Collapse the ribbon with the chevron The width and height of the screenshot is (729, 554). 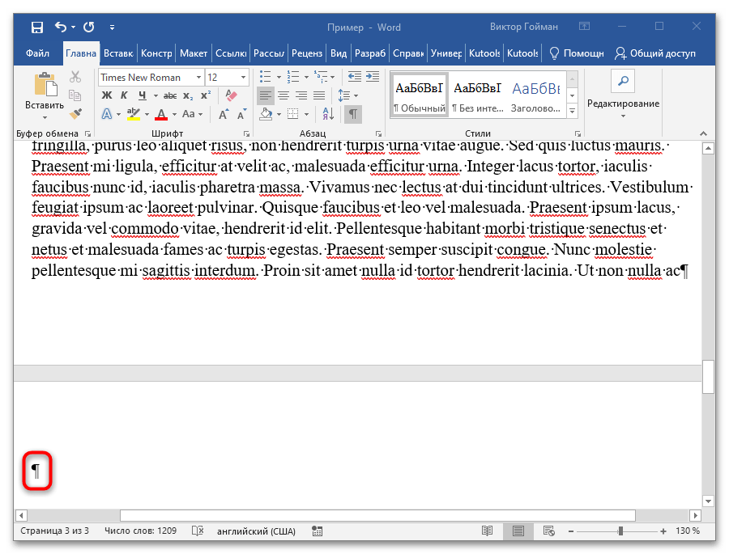703,133
